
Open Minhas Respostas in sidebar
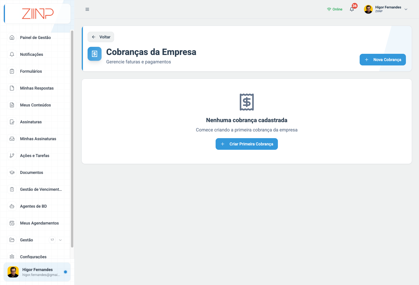click(x=36, y=88)
